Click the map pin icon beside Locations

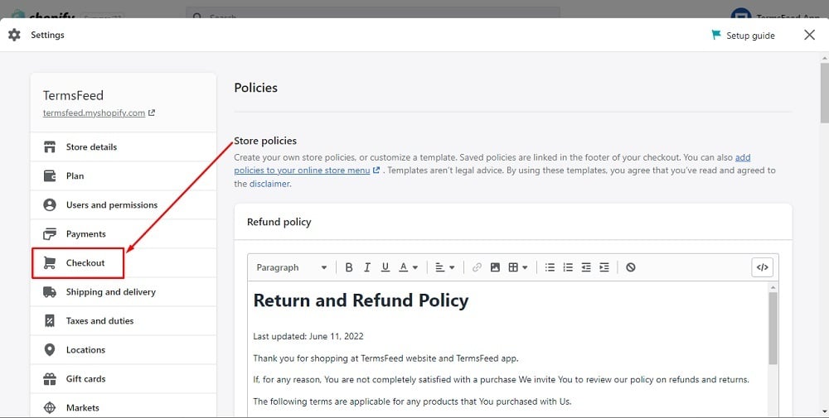coord(50,350)
